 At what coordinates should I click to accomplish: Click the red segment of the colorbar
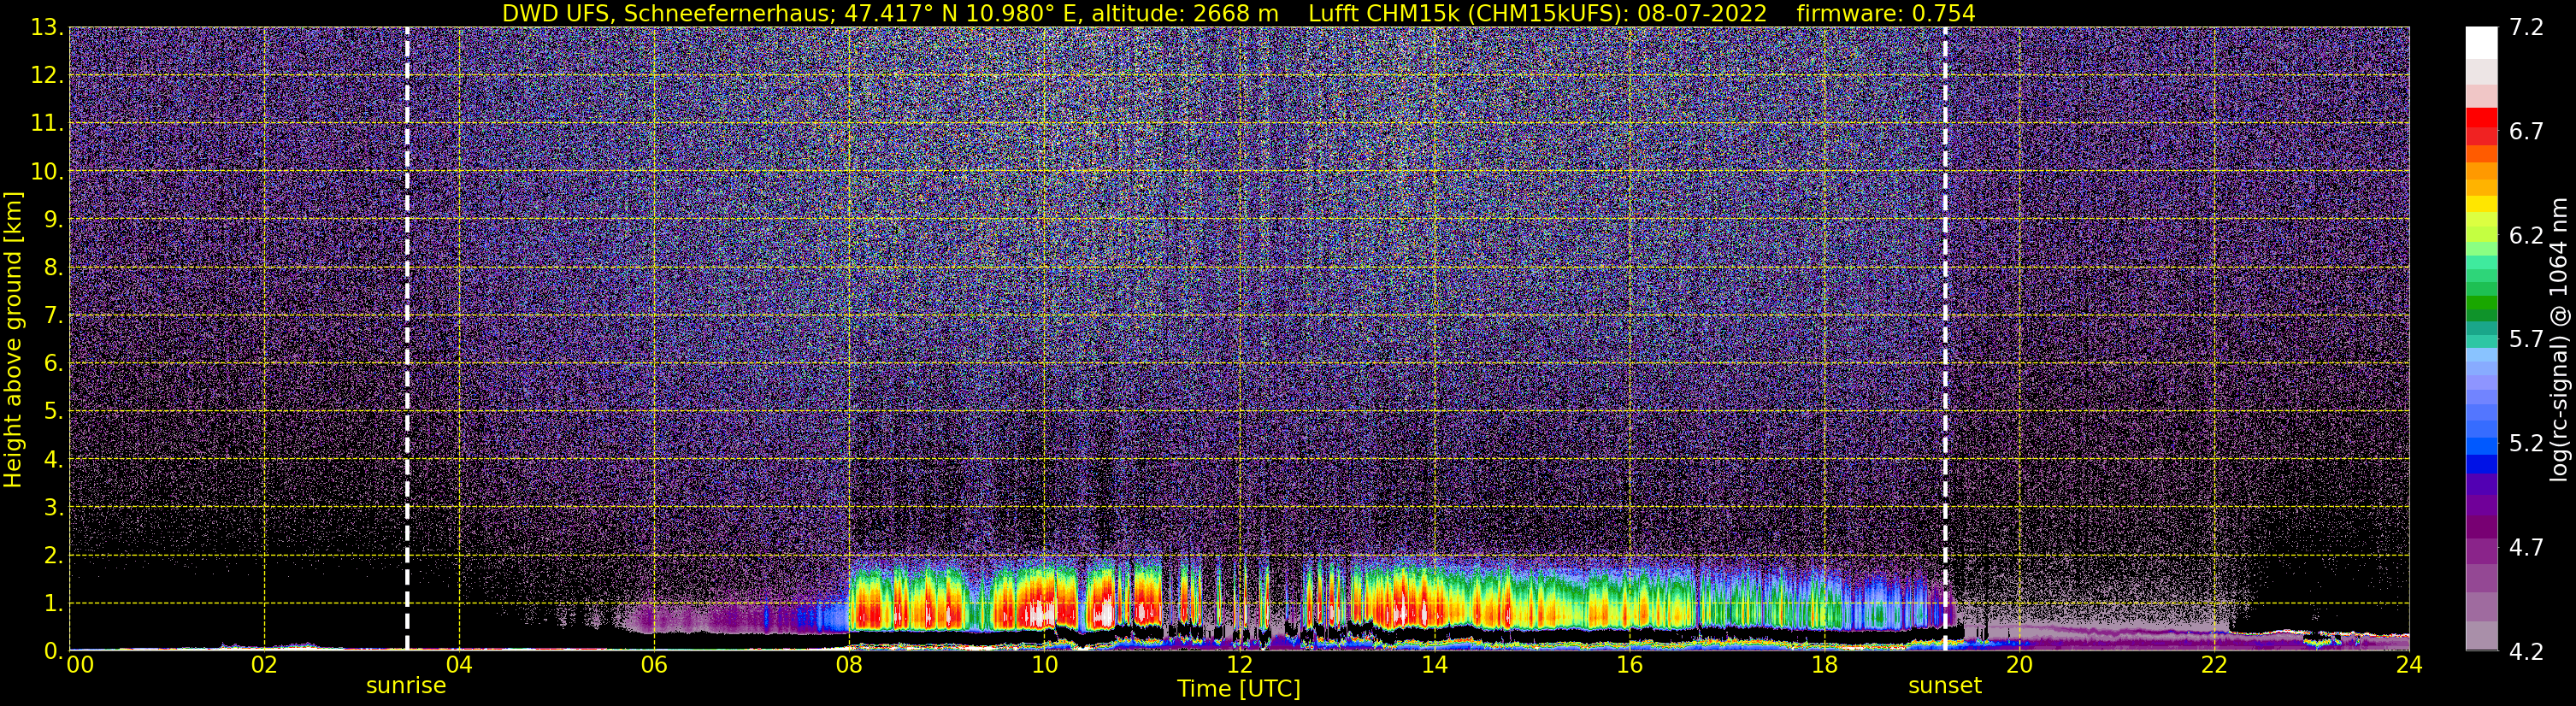click(x=2481, y=118)
